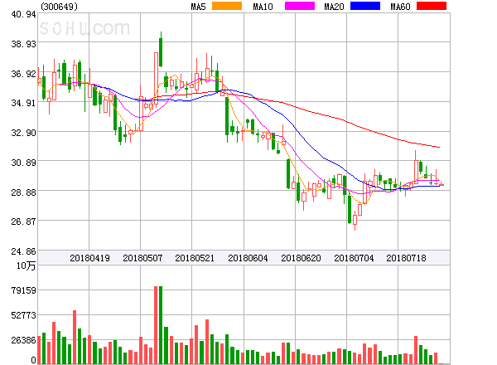Screen dimensions: 497x365
Task: Click the 20180507 date marker
Action: pos(142,258)
